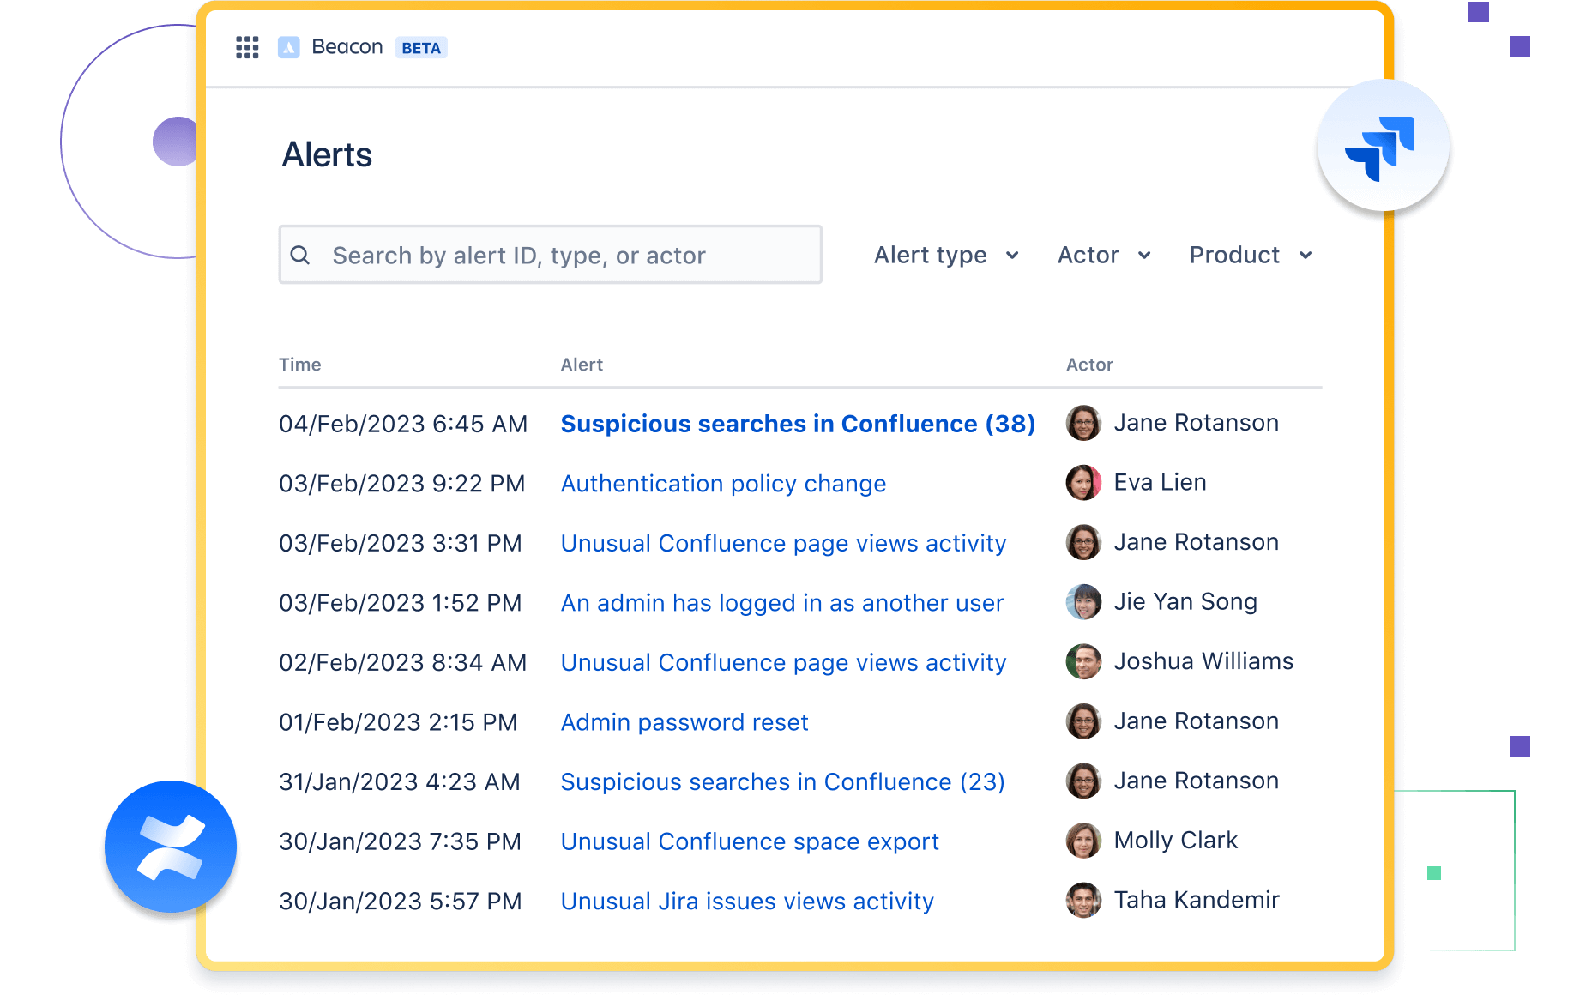Viewport: 1592px width, 995px height.
Task: Click the Jira icon badge
Action: click(1384, 146)
